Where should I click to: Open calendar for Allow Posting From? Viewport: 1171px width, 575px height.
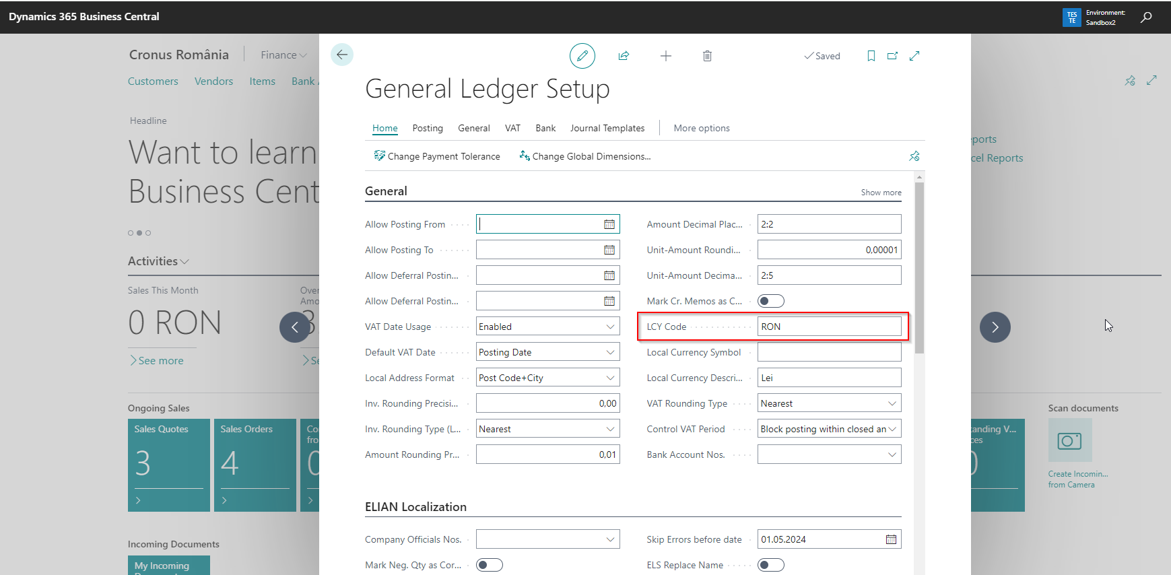click(609, 224)
